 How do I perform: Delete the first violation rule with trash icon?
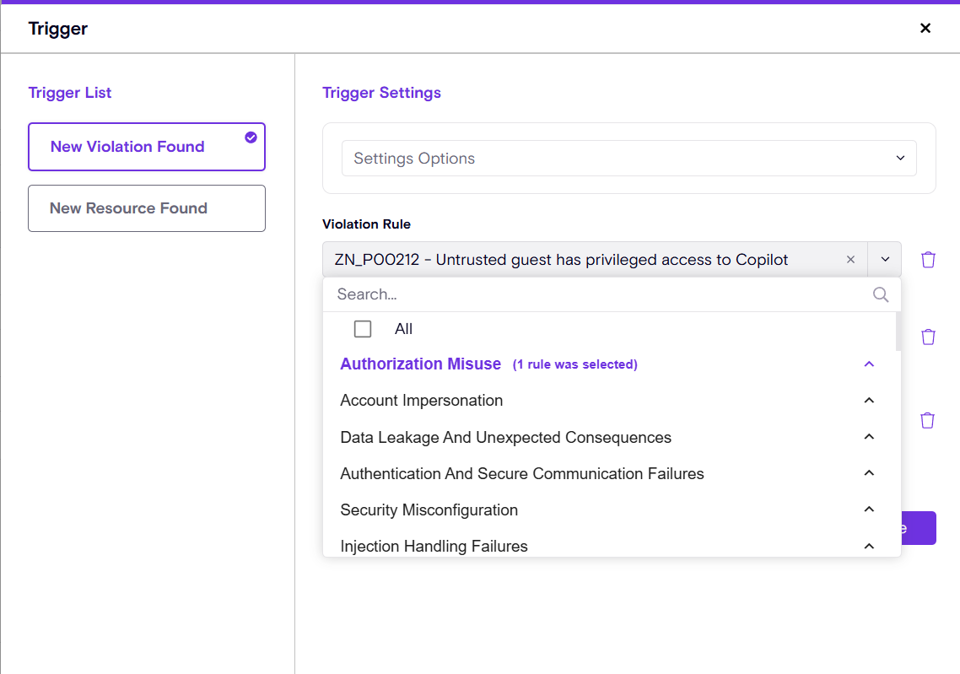pos(928,260)
